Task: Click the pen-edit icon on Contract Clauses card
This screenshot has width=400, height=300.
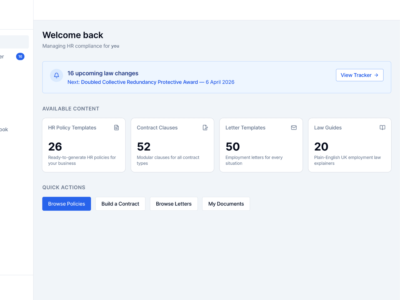Action: click(x=205, y=127)
